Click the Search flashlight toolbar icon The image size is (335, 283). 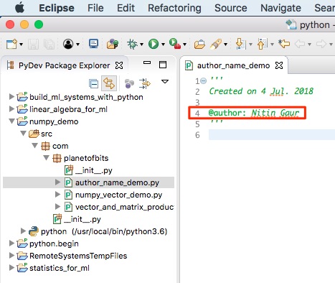216,44
